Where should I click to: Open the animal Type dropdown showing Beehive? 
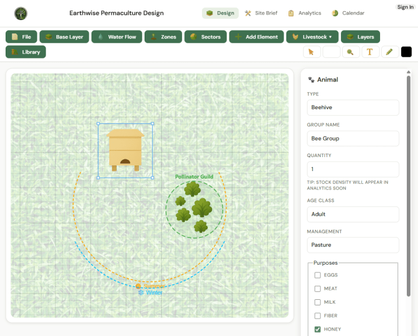pos(353,108)
